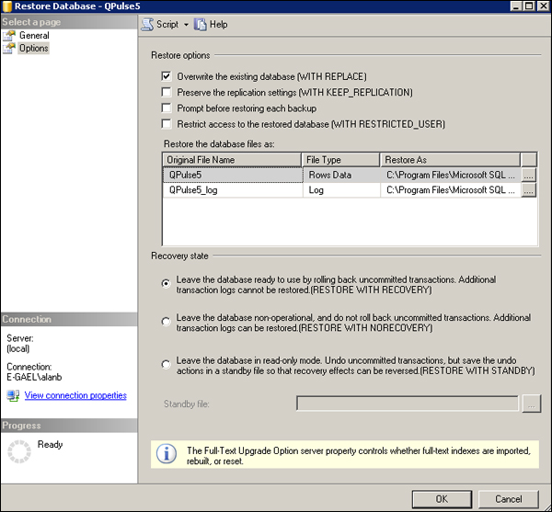Open the Options page
552x512 pixels.
(x=34, y=48)
